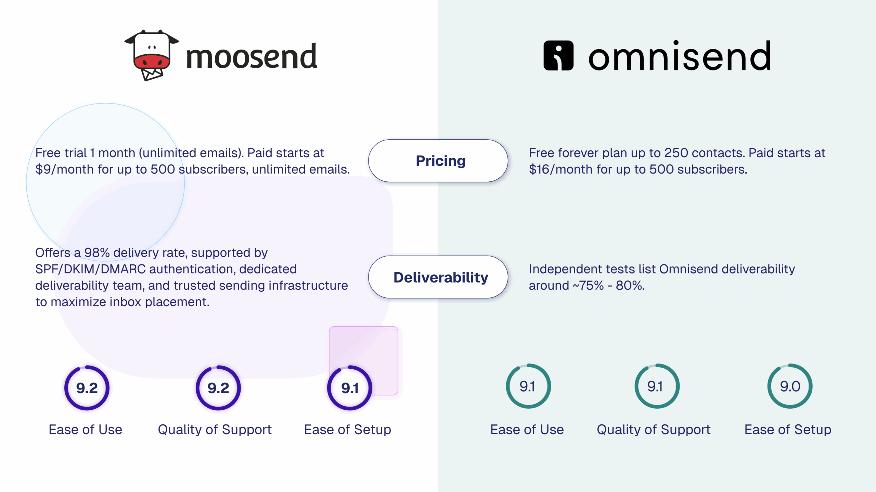The width and height of the screenshot is (876, 492).
Task: Click the Ease of Setup label under Omnisend
Action: (x=788, y=429)
